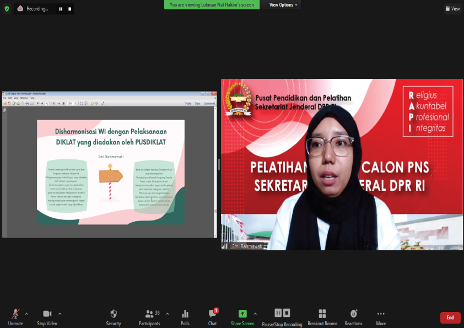This screenshot has height=328, width=464.
Task: Go to previous page in Adobe Reader
Action: 38,103
